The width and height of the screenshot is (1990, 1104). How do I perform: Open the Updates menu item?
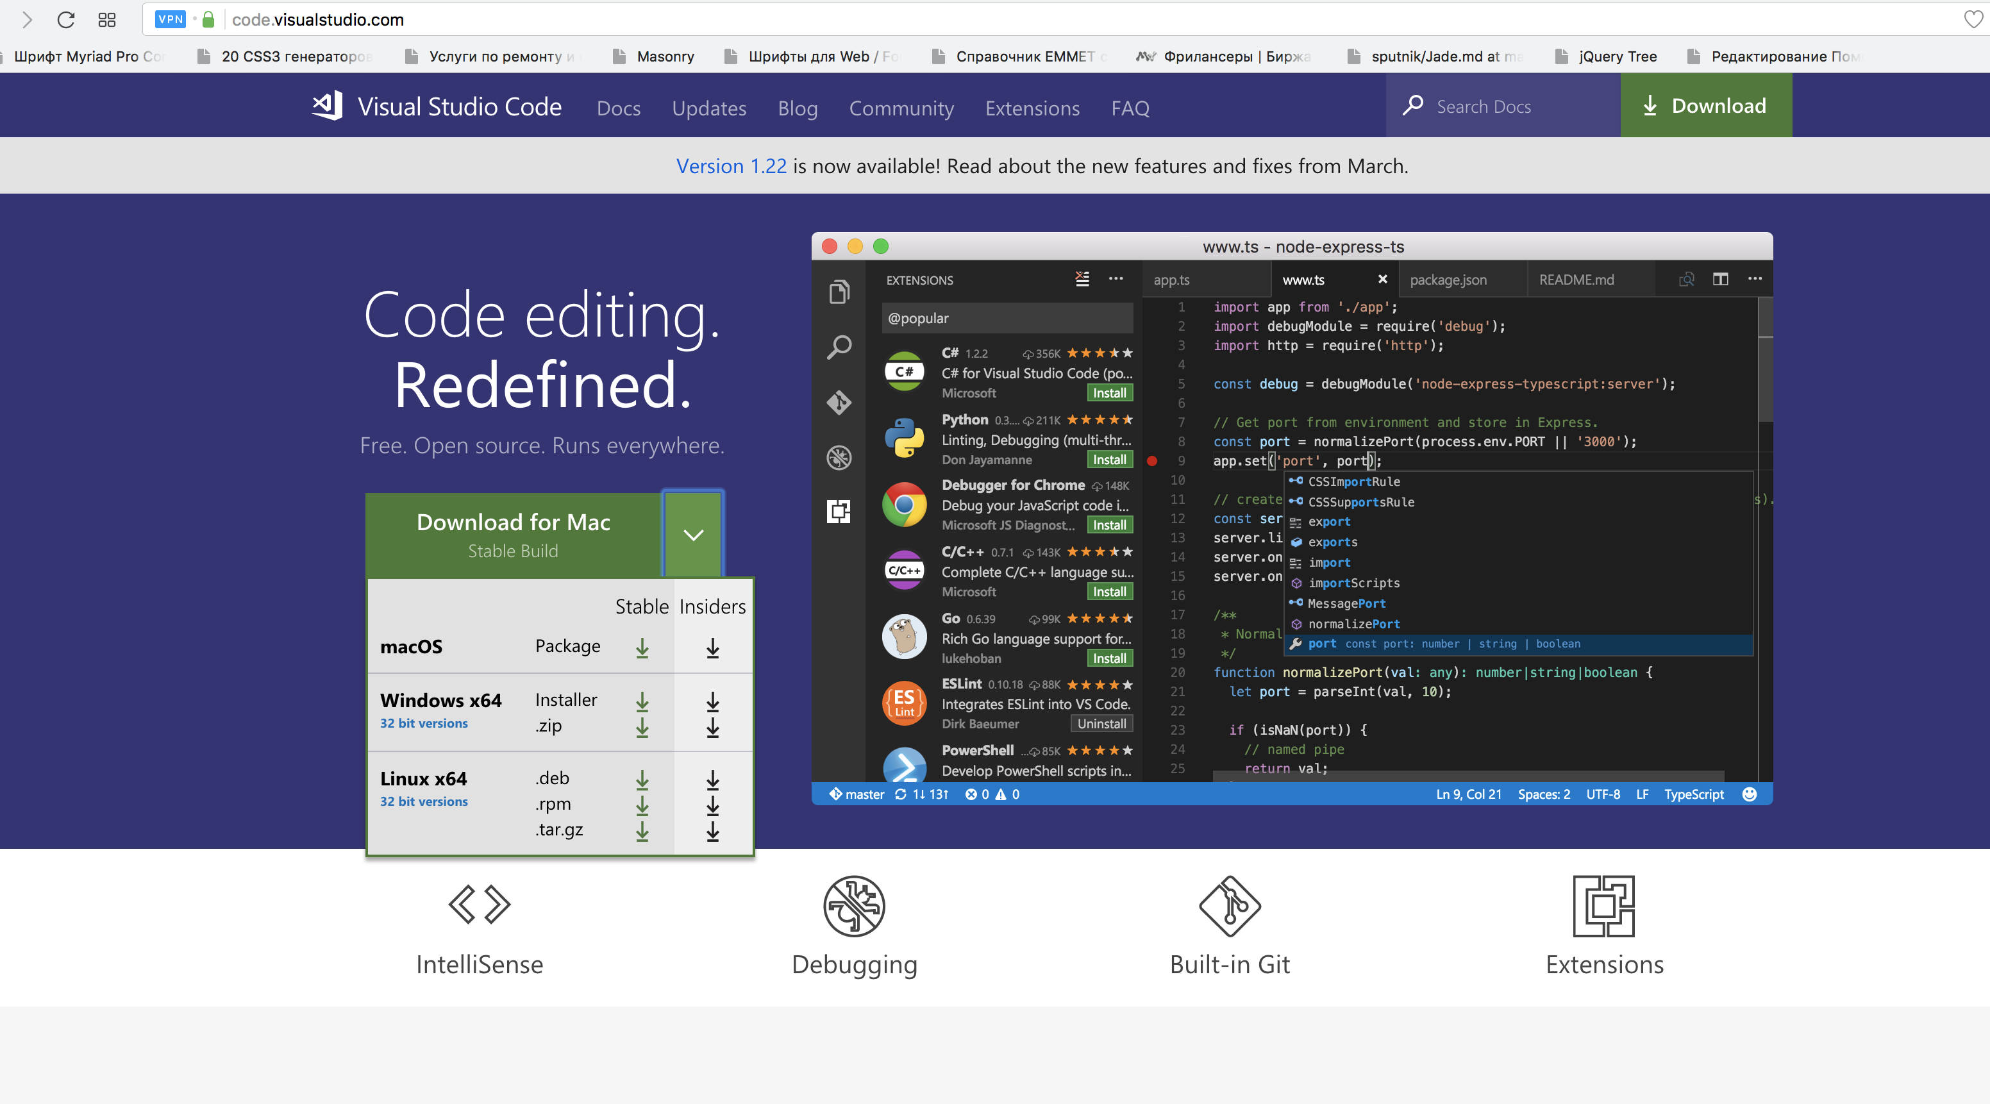pos(708,108)
